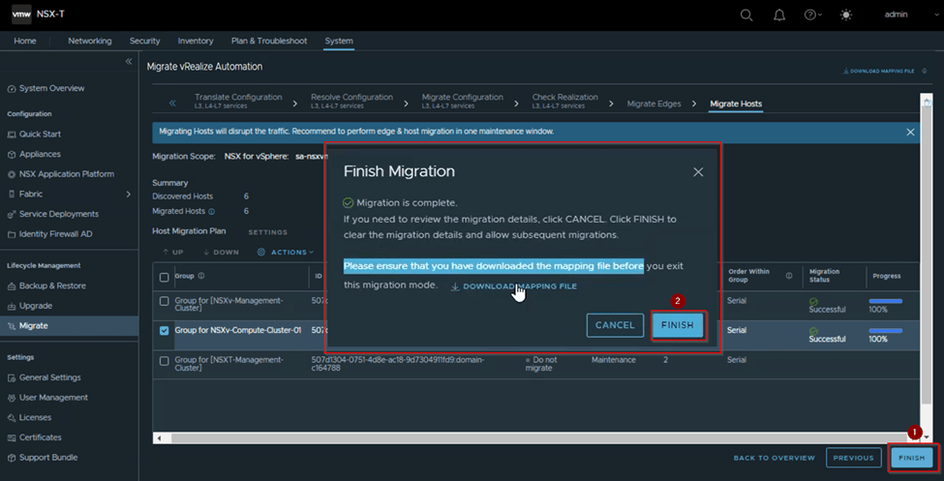Open the Security tab
944x481 pixels.
144,41
